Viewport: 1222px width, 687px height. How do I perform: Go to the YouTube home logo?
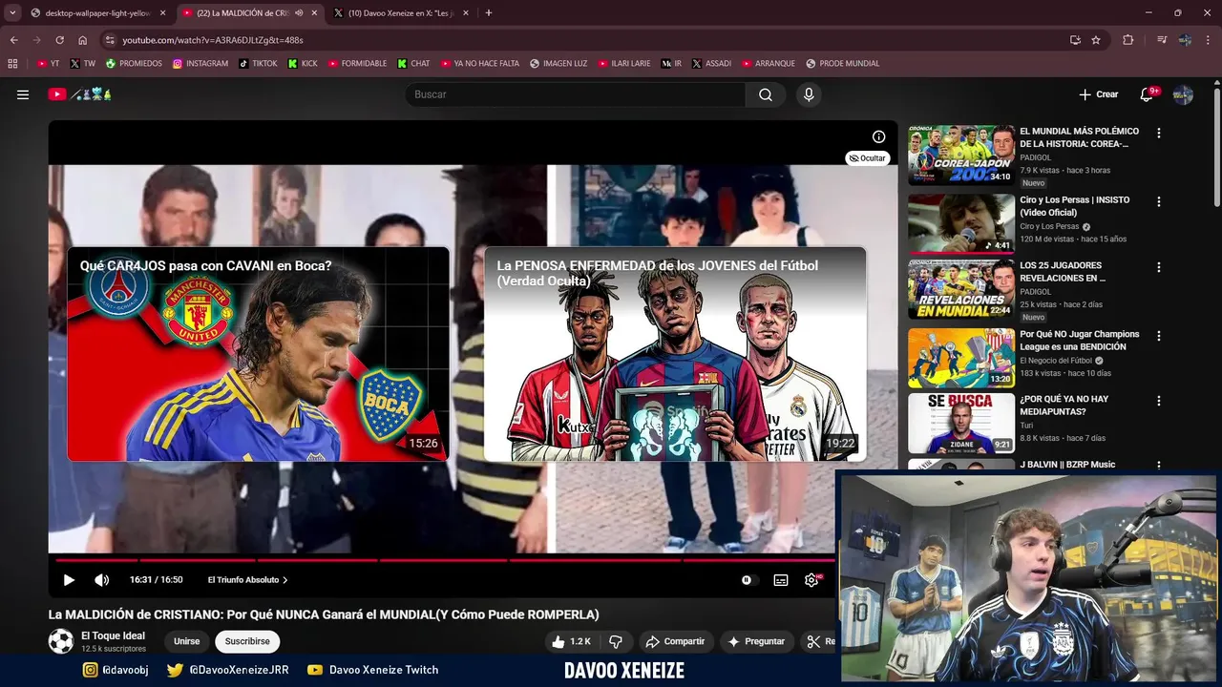tap(81, 94)
